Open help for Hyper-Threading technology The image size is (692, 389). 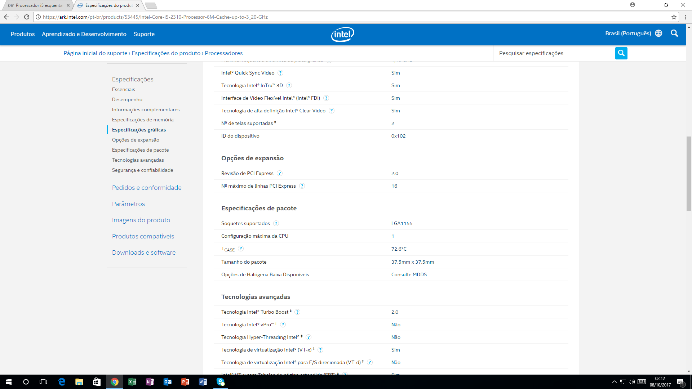[x=309, y=337]
